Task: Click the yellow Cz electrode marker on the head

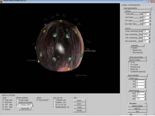Action: (x=61, y=21)
